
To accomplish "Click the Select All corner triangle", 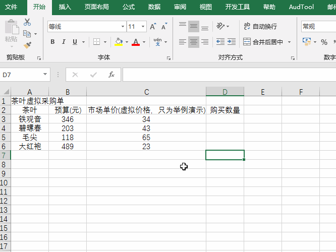I will coord(6,92).
